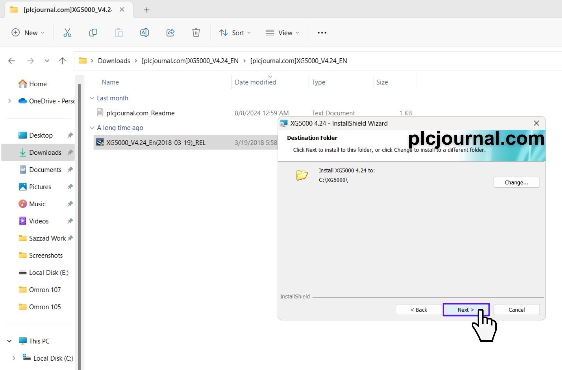Viewport: 562px width, 370px height.
Task: Collapse the Last month file group
Action: tap(92, 98)
